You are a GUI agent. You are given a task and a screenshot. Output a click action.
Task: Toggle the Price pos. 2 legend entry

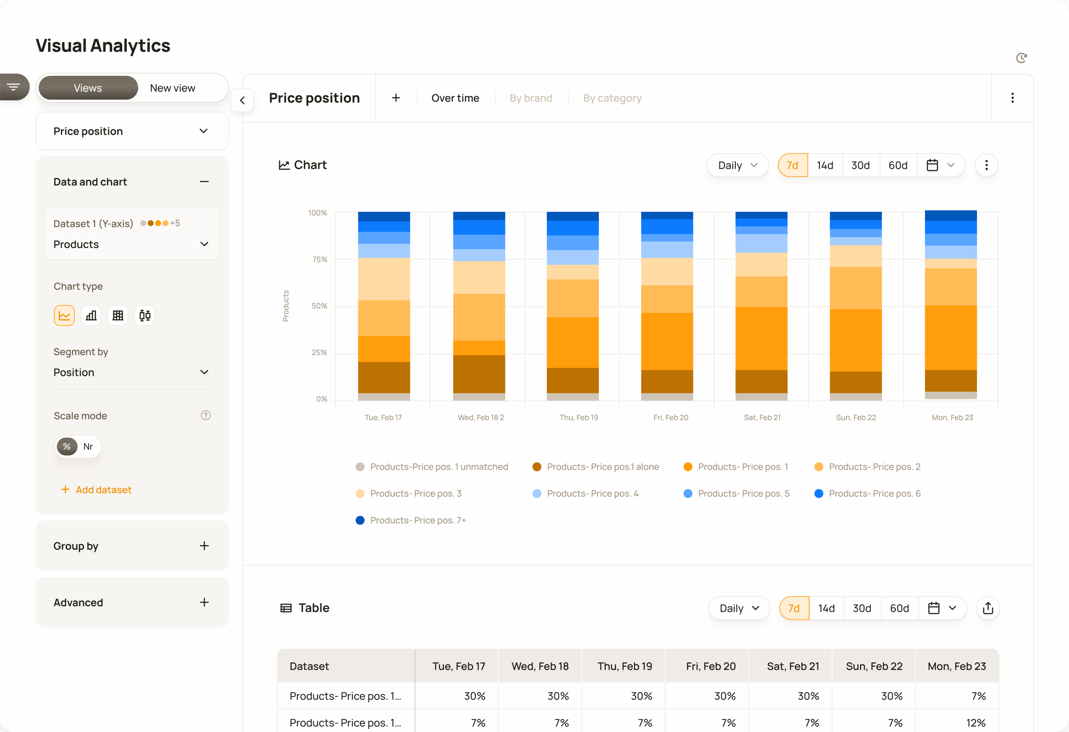click(867, 467)
